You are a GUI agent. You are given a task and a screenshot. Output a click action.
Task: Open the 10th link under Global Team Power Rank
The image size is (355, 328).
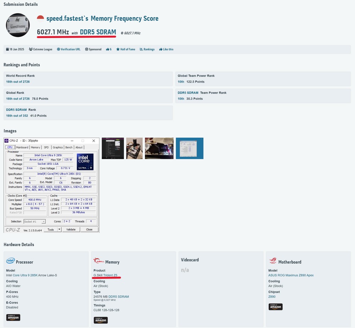coord(181,82)
